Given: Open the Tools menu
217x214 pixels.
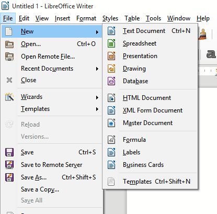Looking at the screenshot, I should [153, 18].
